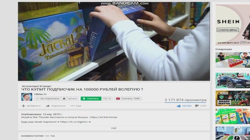Open the 'Ещё' three-dots menu
The width and height of the screenshot is (250, 140).
click(76, 106)
